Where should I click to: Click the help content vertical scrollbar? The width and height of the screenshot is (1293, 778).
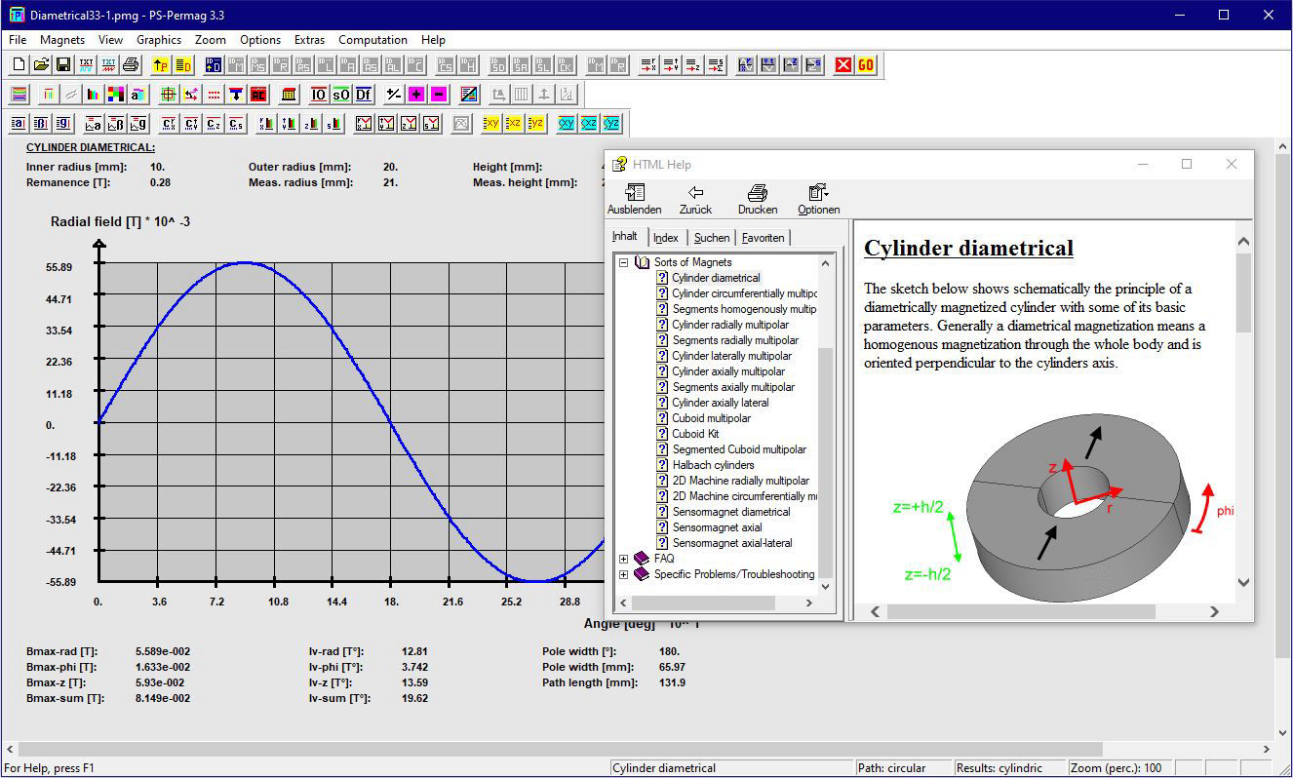coord(1243,409)
